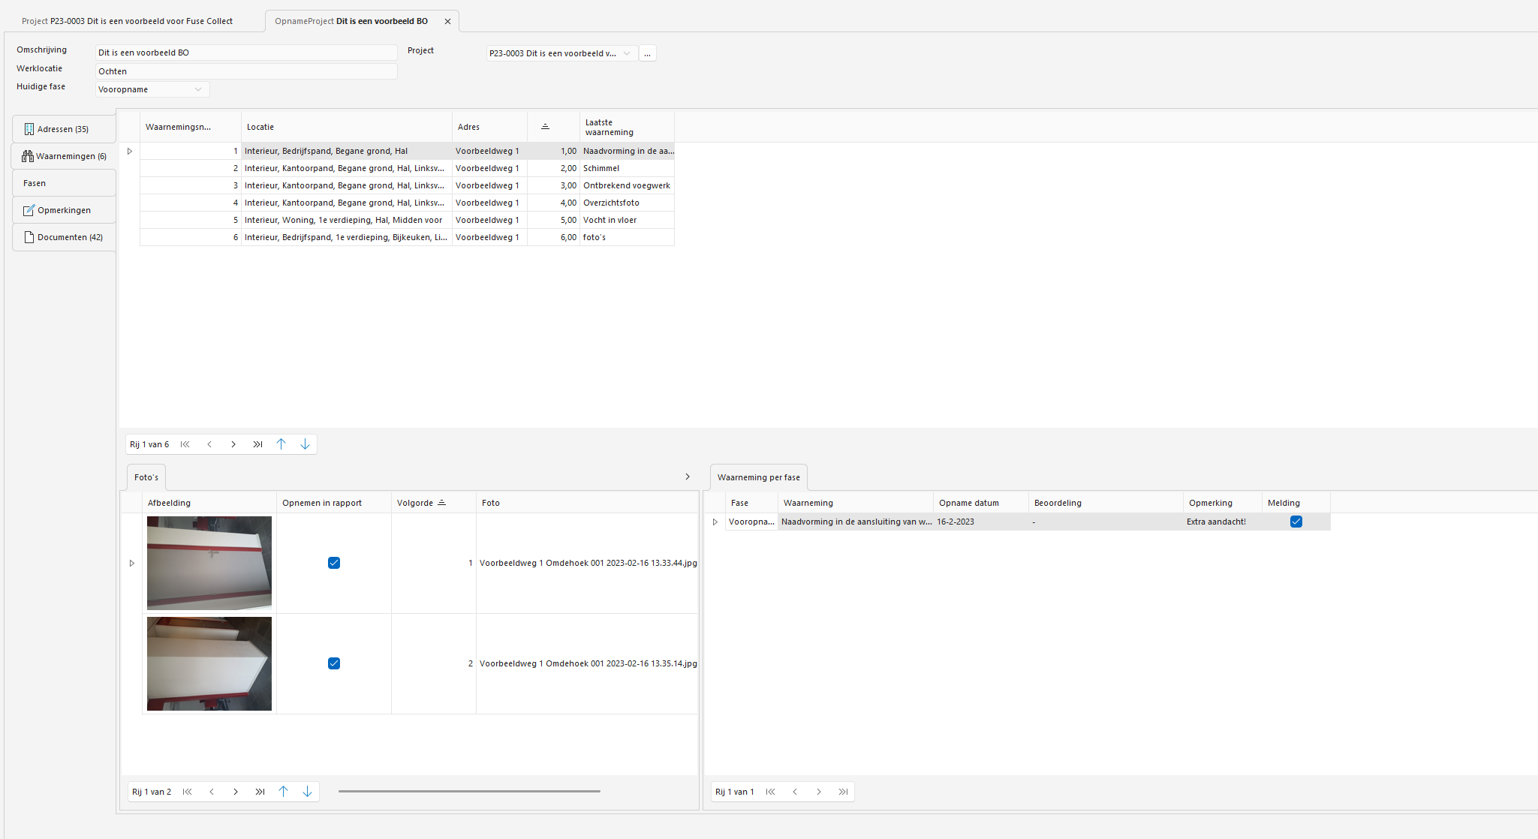Move observation up with blue arrow
The image size is (1538, 839).
[x=281, y=444]
